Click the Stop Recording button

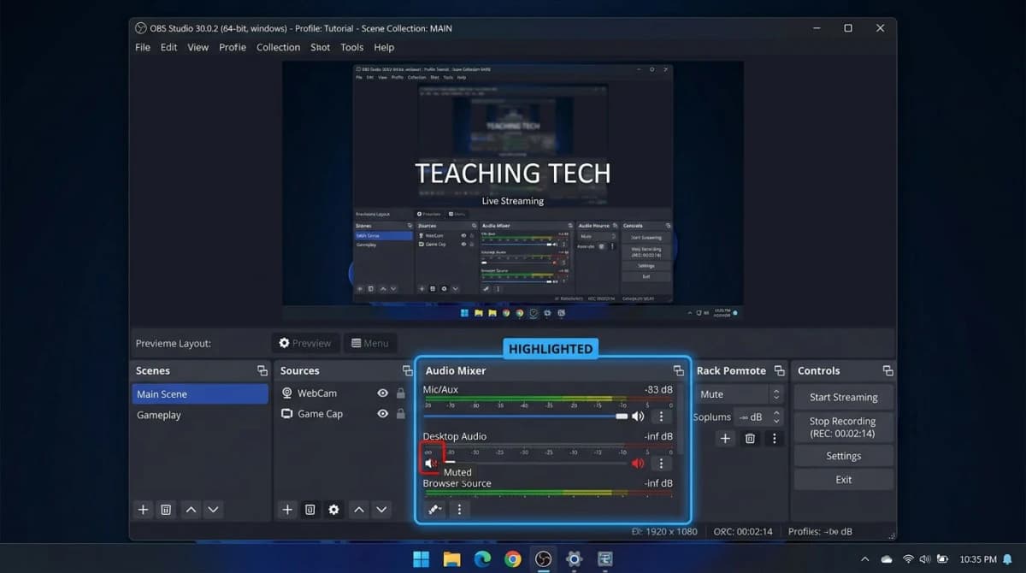pyautogui.click(x=844, y=427)
